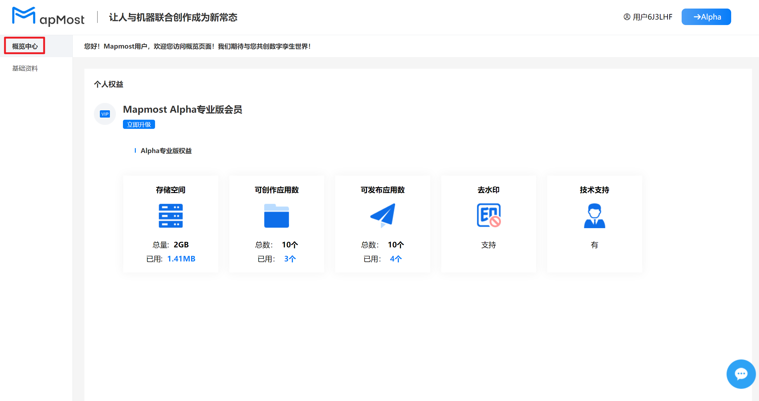This screenshot has height=401, width=759.
Task: Click the used published apps value 4个
Action: (396, 259)
